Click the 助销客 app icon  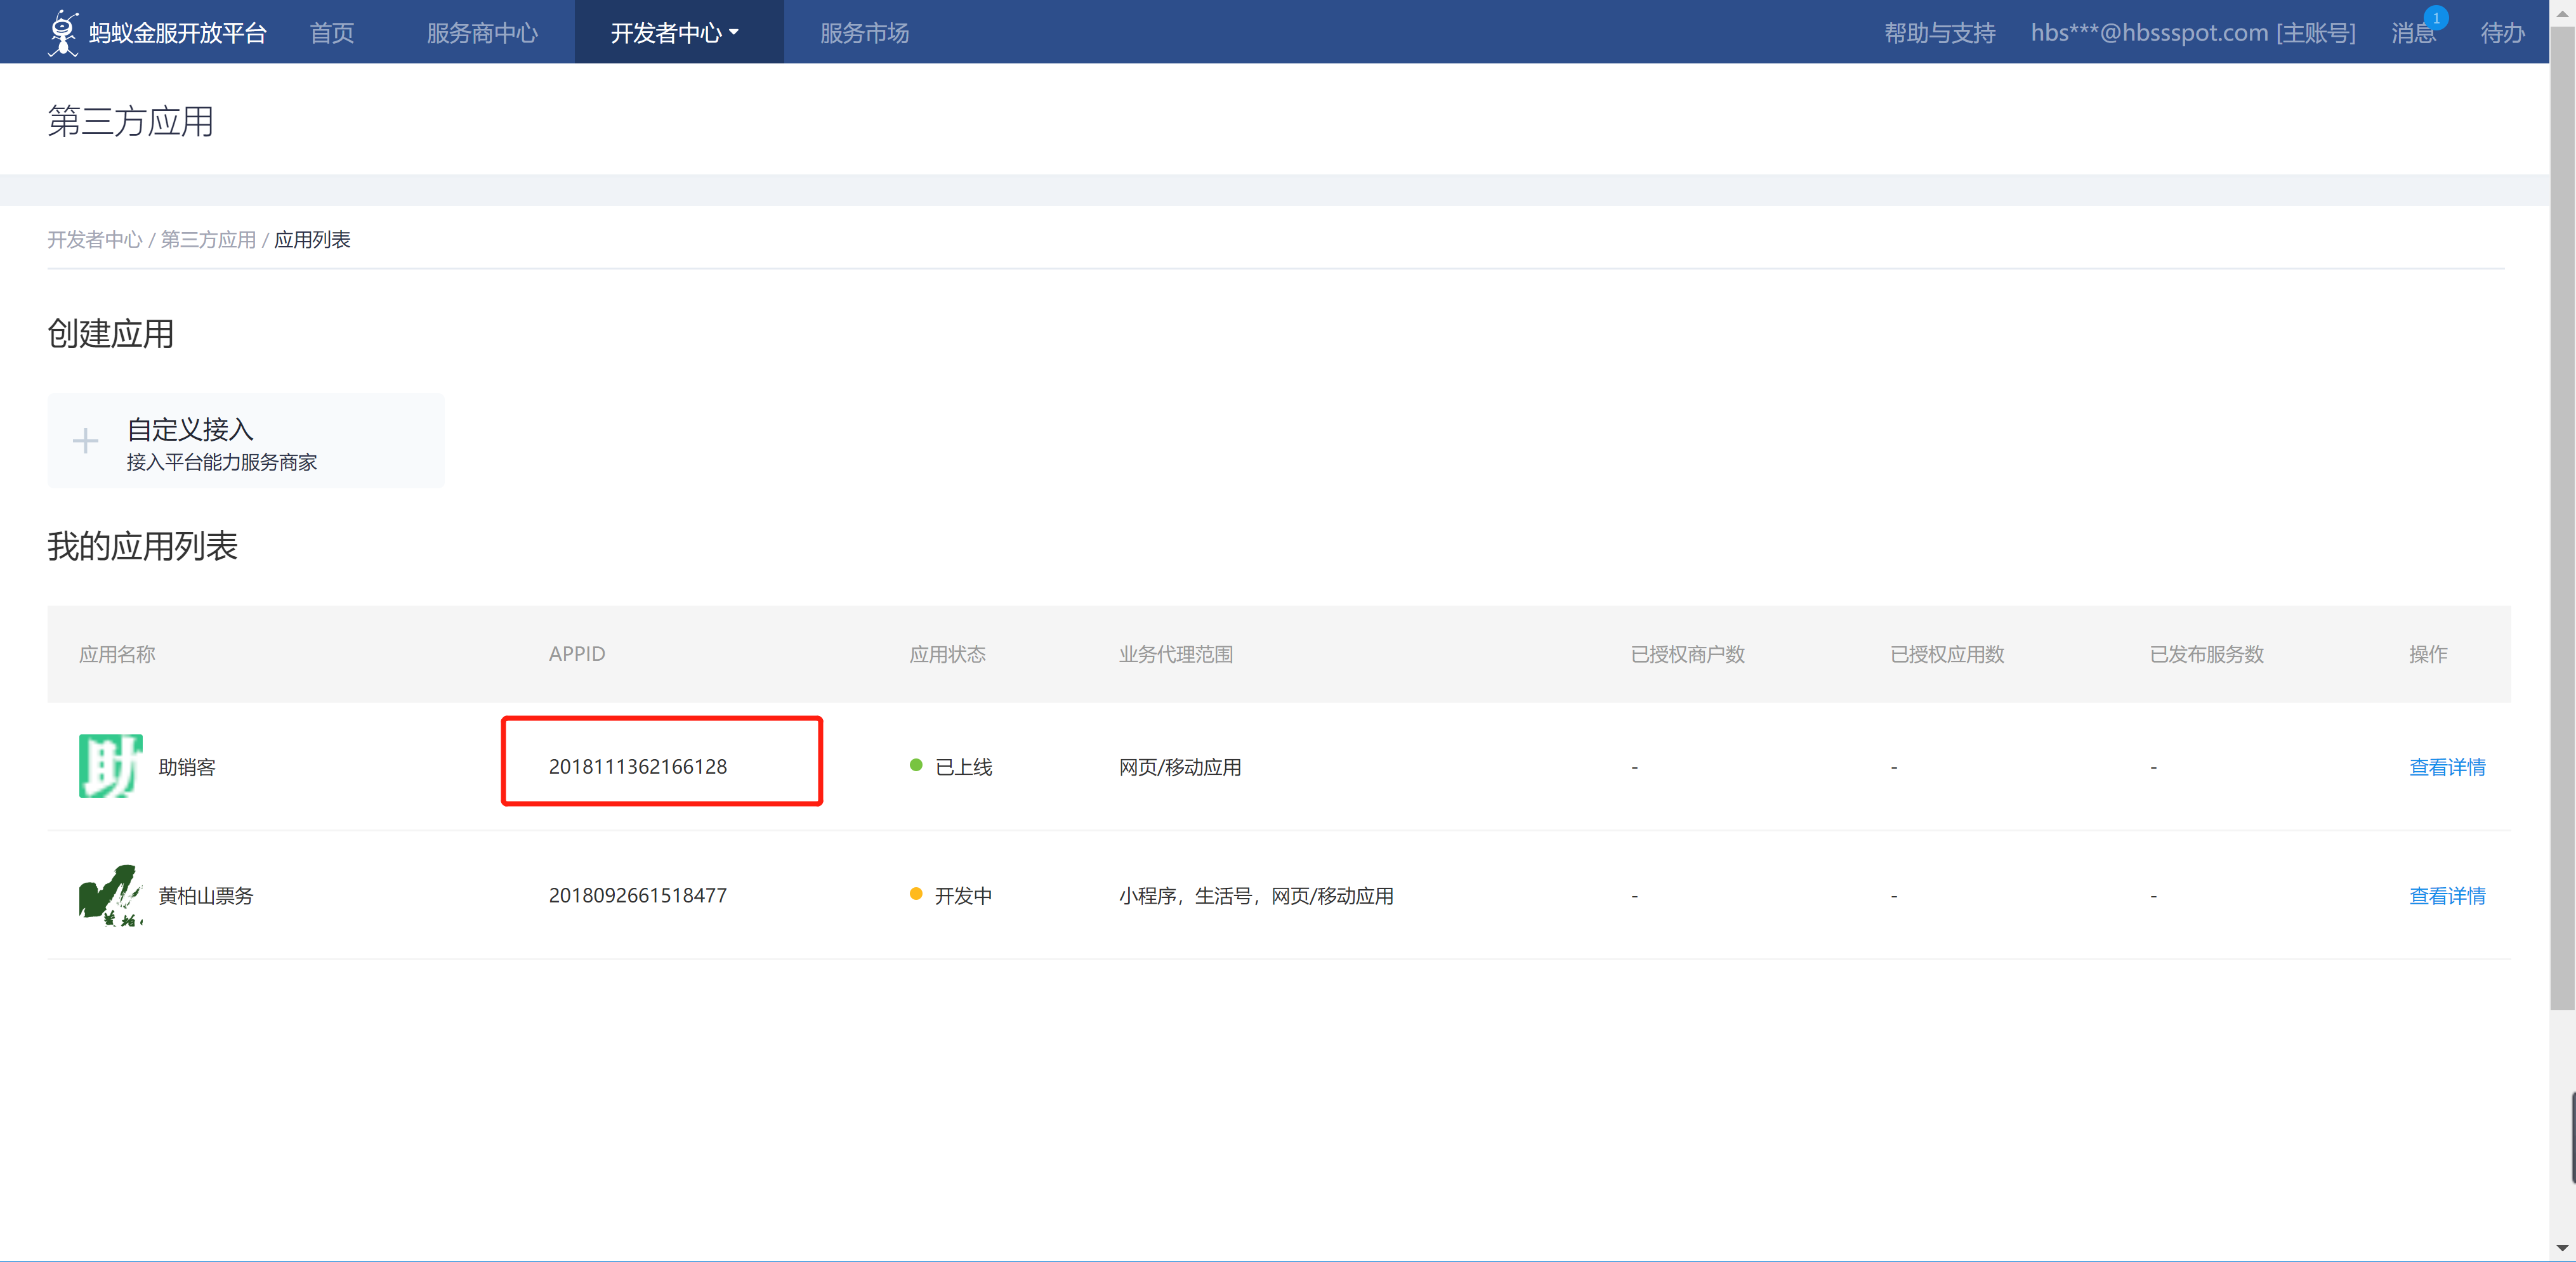pos(110,765)
